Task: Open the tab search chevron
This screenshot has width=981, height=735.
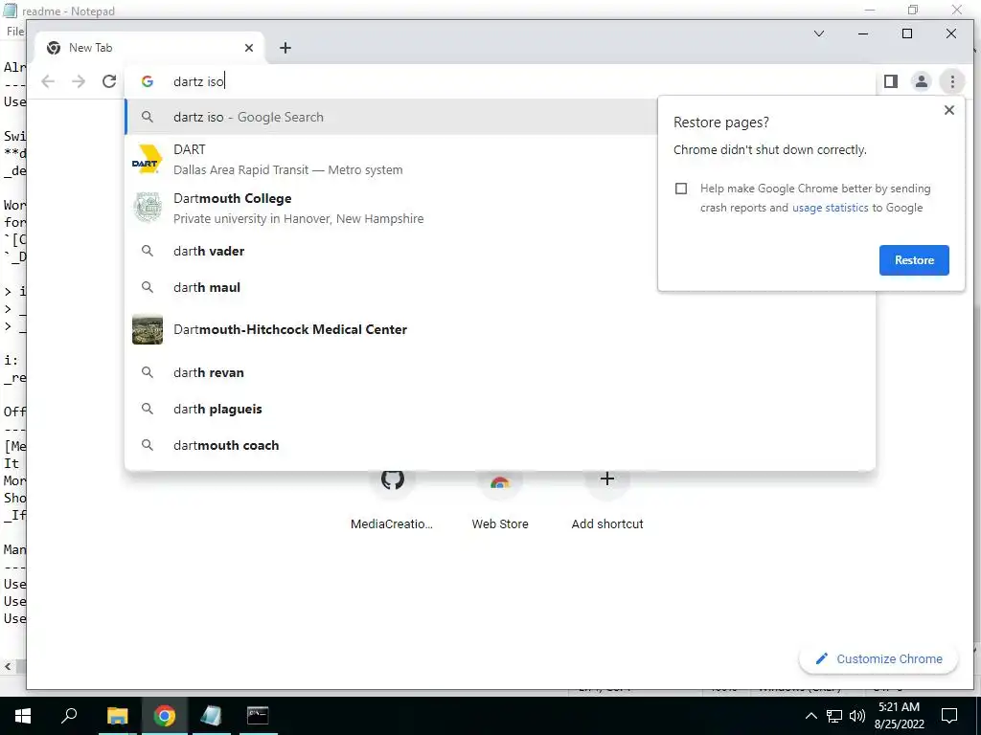Action: click(x=819, y=33)
